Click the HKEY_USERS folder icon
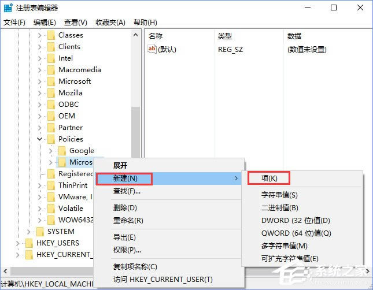The image size is (373, 290). coord(29,243)
